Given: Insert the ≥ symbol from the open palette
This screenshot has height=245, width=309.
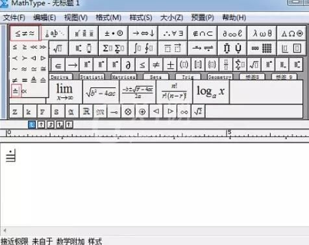Looking at the screenshot, I should point(25,47).
